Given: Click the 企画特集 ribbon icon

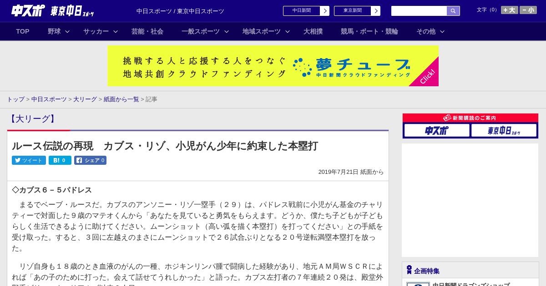Looking at the screenshot, I should point(409,270).
